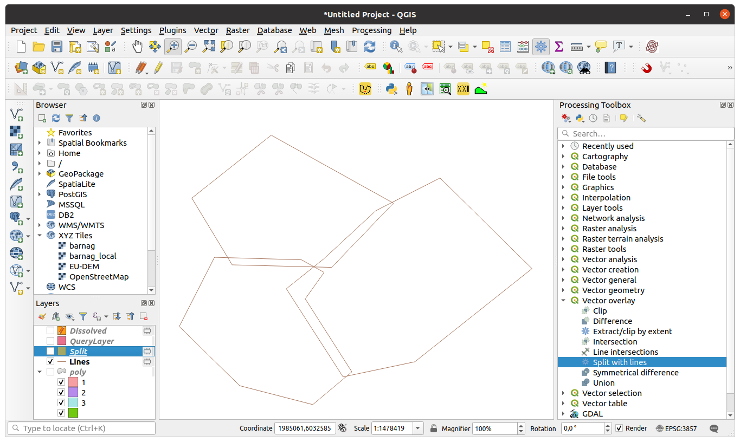
Task: Click the purple swatch of category 2
Action: tap(73, 393)
